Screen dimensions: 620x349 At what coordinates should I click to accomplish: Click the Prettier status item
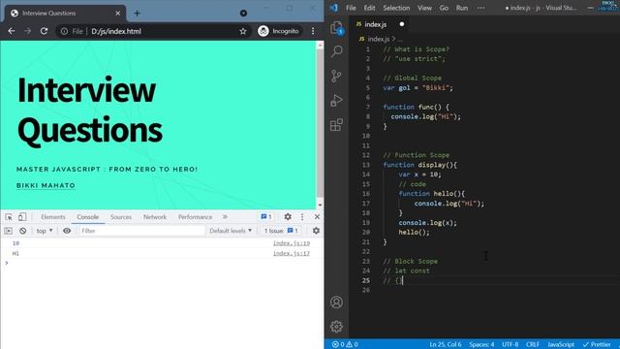pos(597,344)
